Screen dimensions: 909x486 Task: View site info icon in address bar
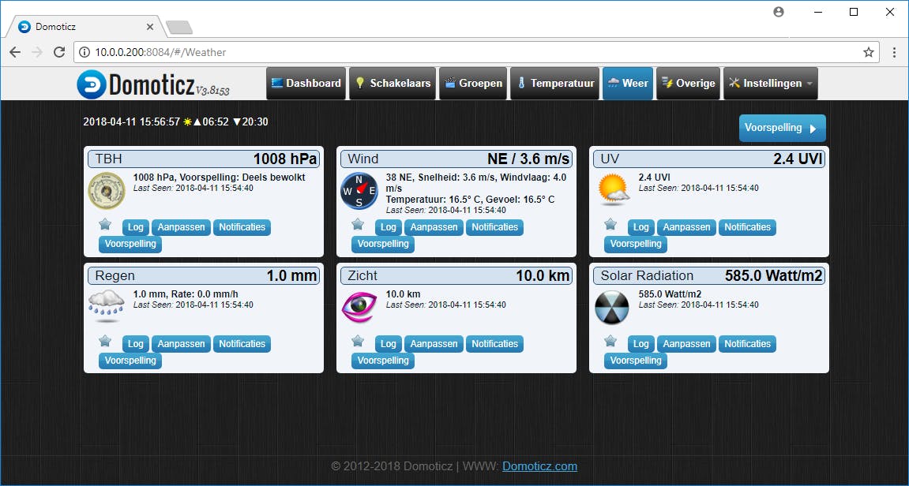[x=85, y=52]
